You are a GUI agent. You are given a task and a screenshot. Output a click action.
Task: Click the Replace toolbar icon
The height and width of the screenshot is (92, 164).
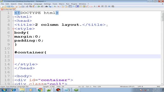point(50,6)
